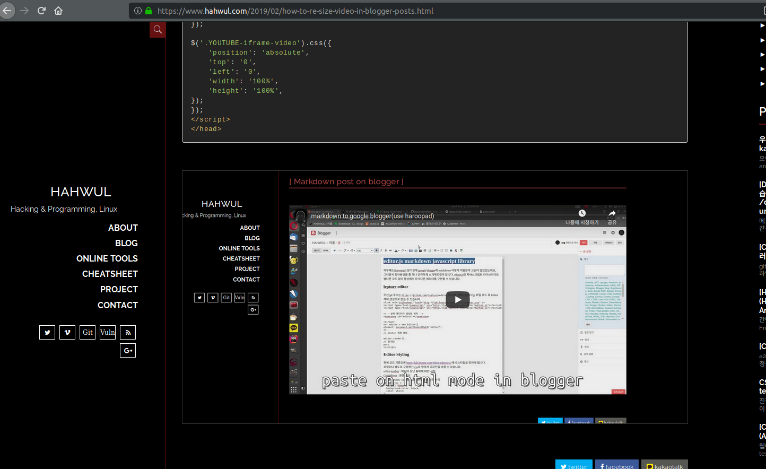Click CONTACT in the embedded preview sidebar

(246, 280)
